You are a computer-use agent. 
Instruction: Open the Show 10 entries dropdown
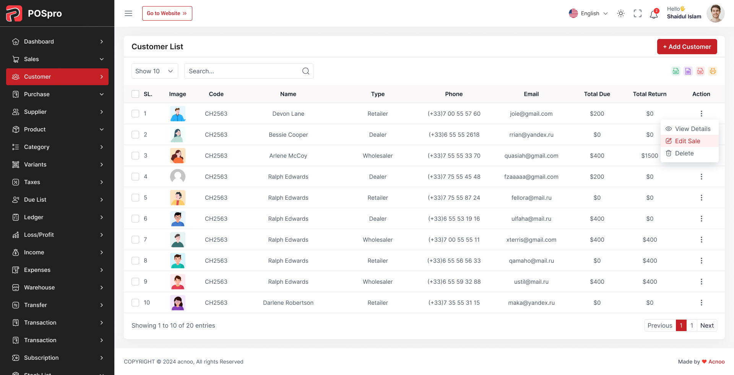[155, 71]
